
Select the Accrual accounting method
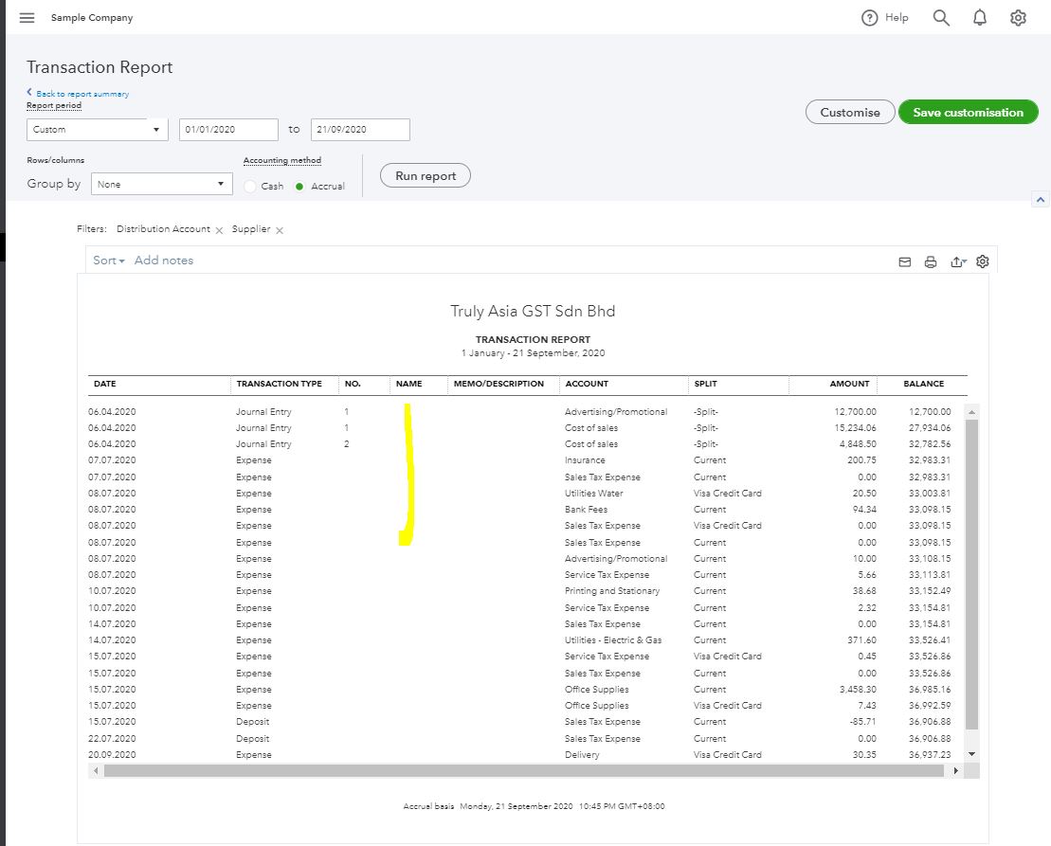tap(299, 187)
